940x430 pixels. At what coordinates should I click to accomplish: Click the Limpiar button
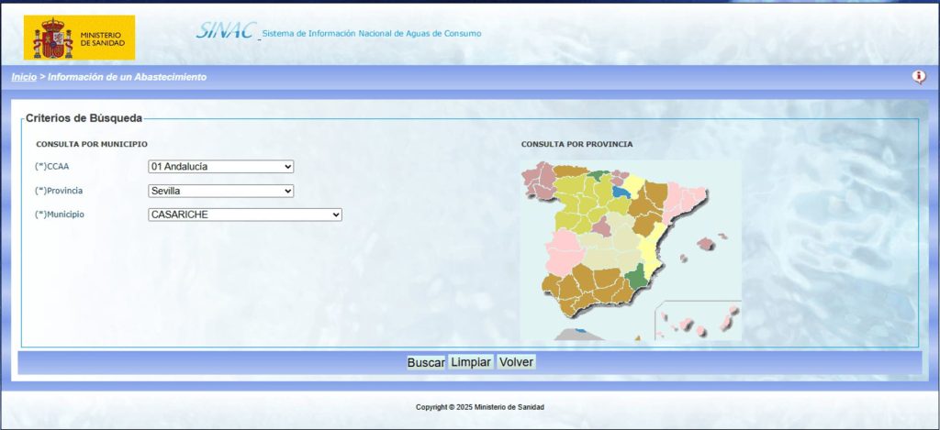point(471,362)
